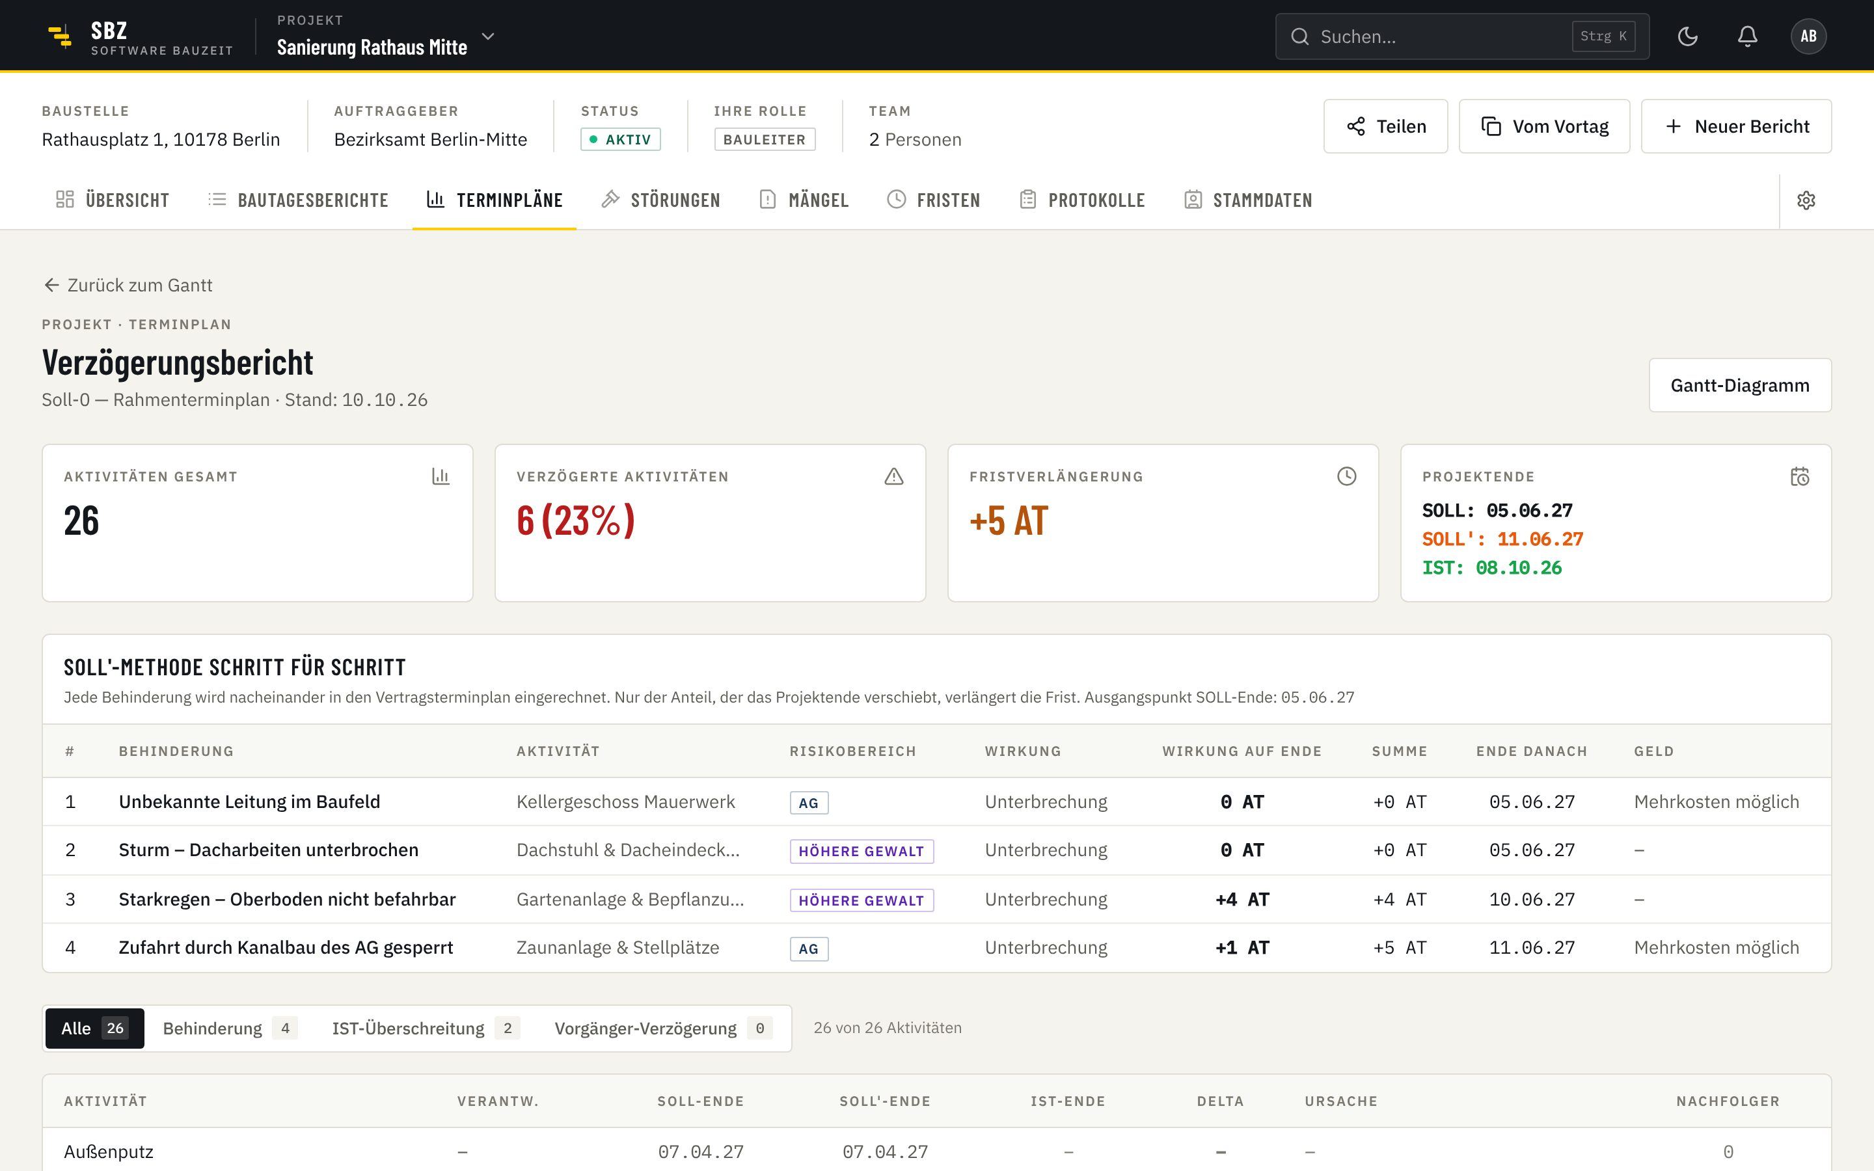
Task: Open the Fristen tab
Action: (933, 200)
